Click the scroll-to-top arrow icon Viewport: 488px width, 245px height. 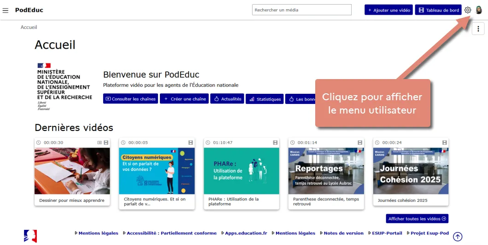[458, 237]
